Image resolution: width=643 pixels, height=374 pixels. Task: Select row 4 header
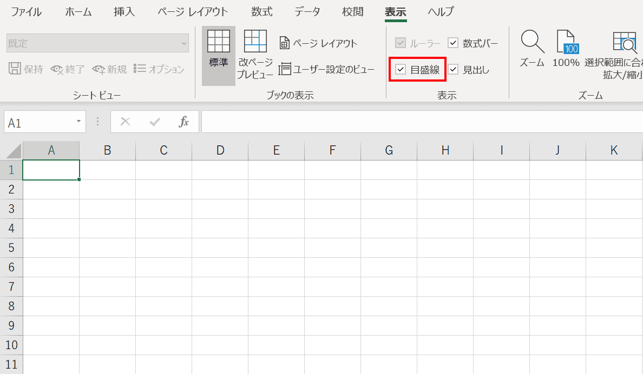tap(11, 228)
